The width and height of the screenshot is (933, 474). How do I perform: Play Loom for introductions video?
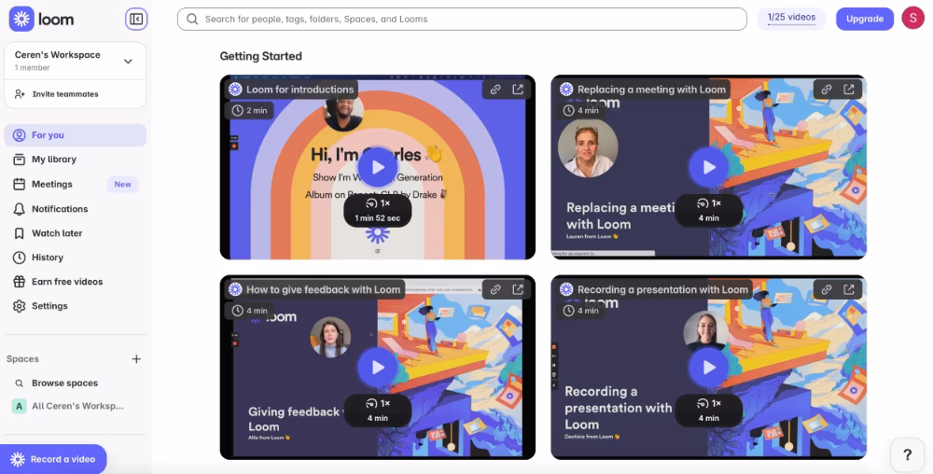point(377,168)
